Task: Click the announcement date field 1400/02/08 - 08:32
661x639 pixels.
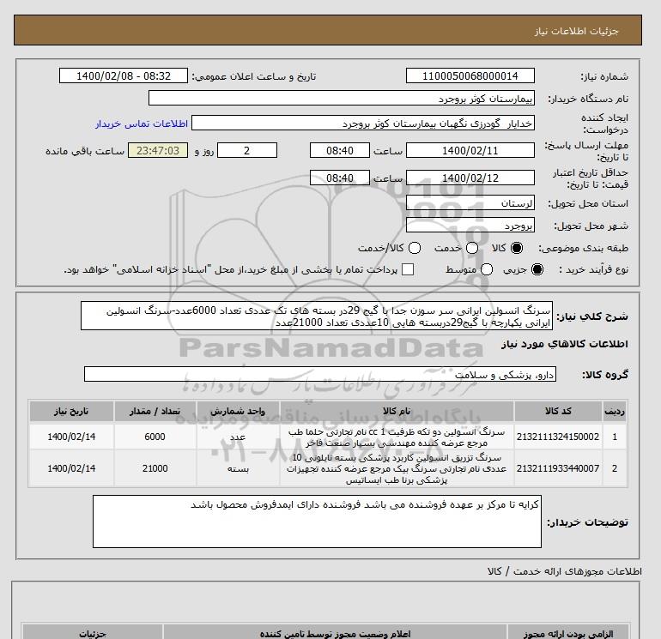Action: tap(124, 76)
